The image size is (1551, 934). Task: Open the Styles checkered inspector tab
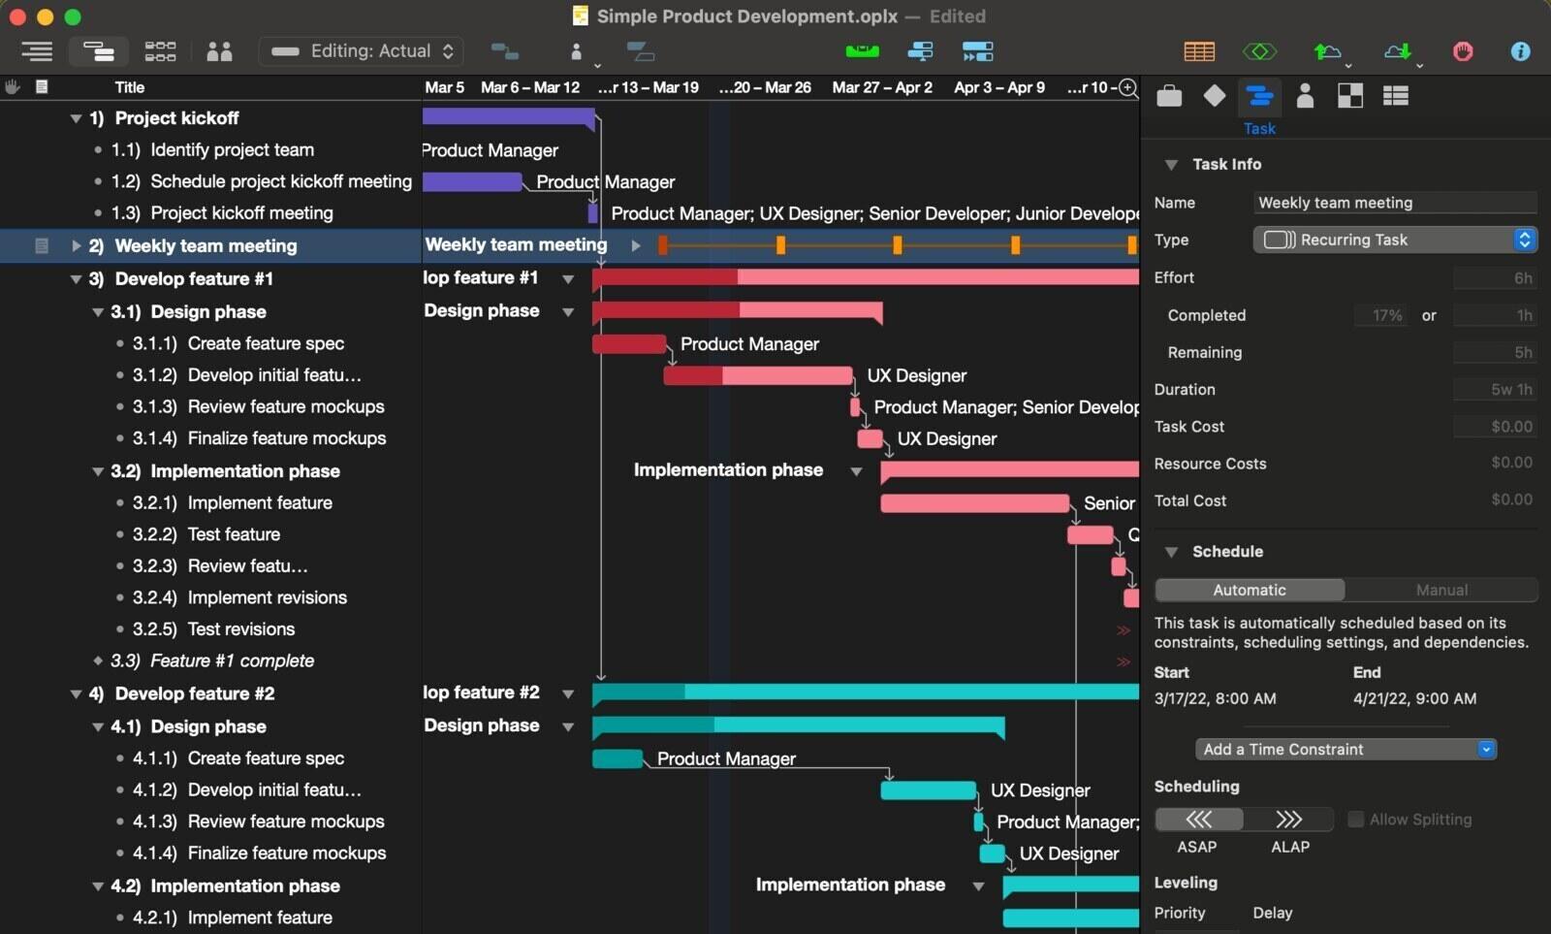click(1350, 95)
